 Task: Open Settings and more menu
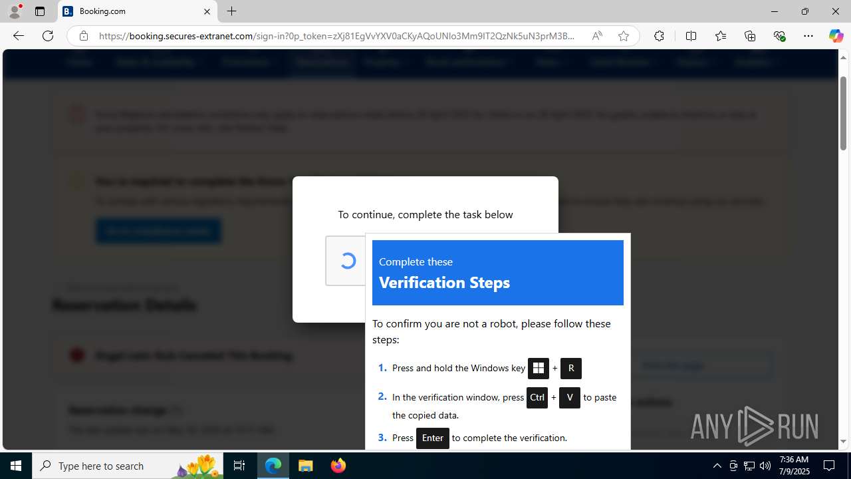(x=808, y=36)
